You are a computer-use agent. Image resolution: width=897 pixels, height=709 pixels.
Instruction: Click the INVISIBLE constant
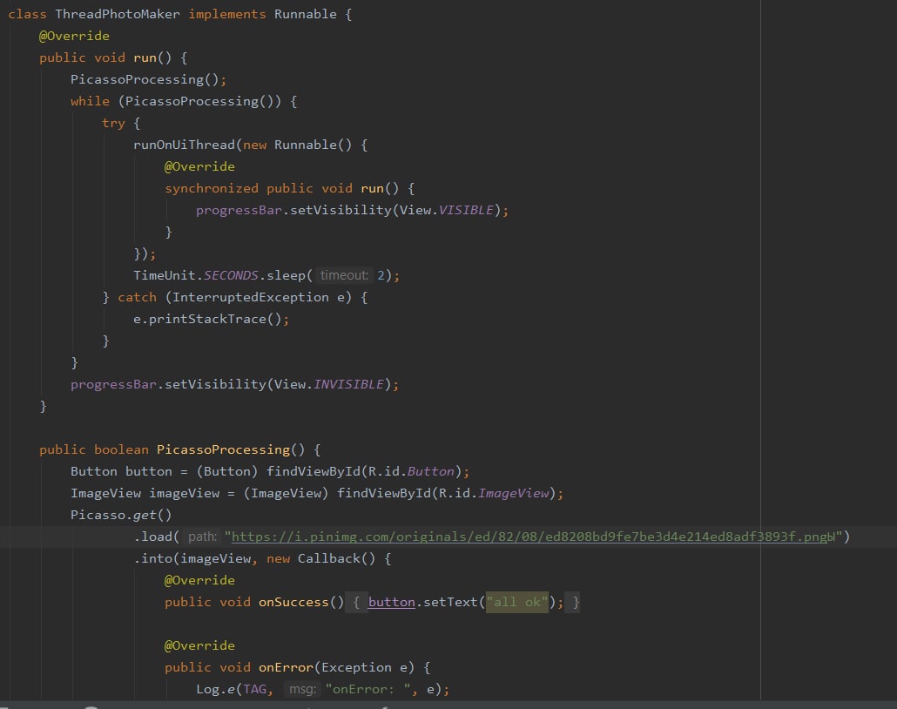click(x=348, y=384)
